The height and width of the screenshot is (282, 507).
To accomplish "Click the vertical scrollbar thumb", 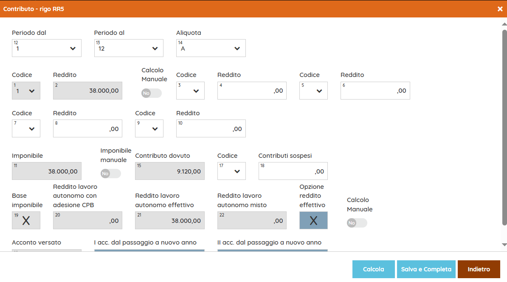I will coord(504,128).
